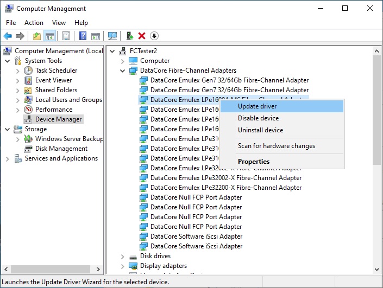Viewport: 383px width, 288px height.
Task: Click the Up one level folder icon
Action: tap(36, 36)
